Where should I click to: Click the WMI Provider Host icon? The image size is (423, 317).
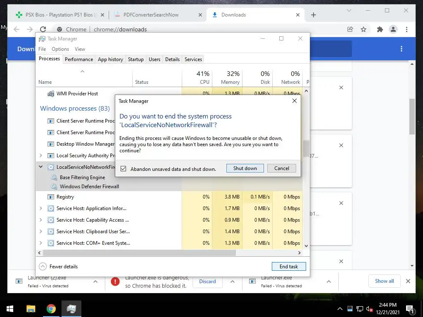click(x=51, y=94)
